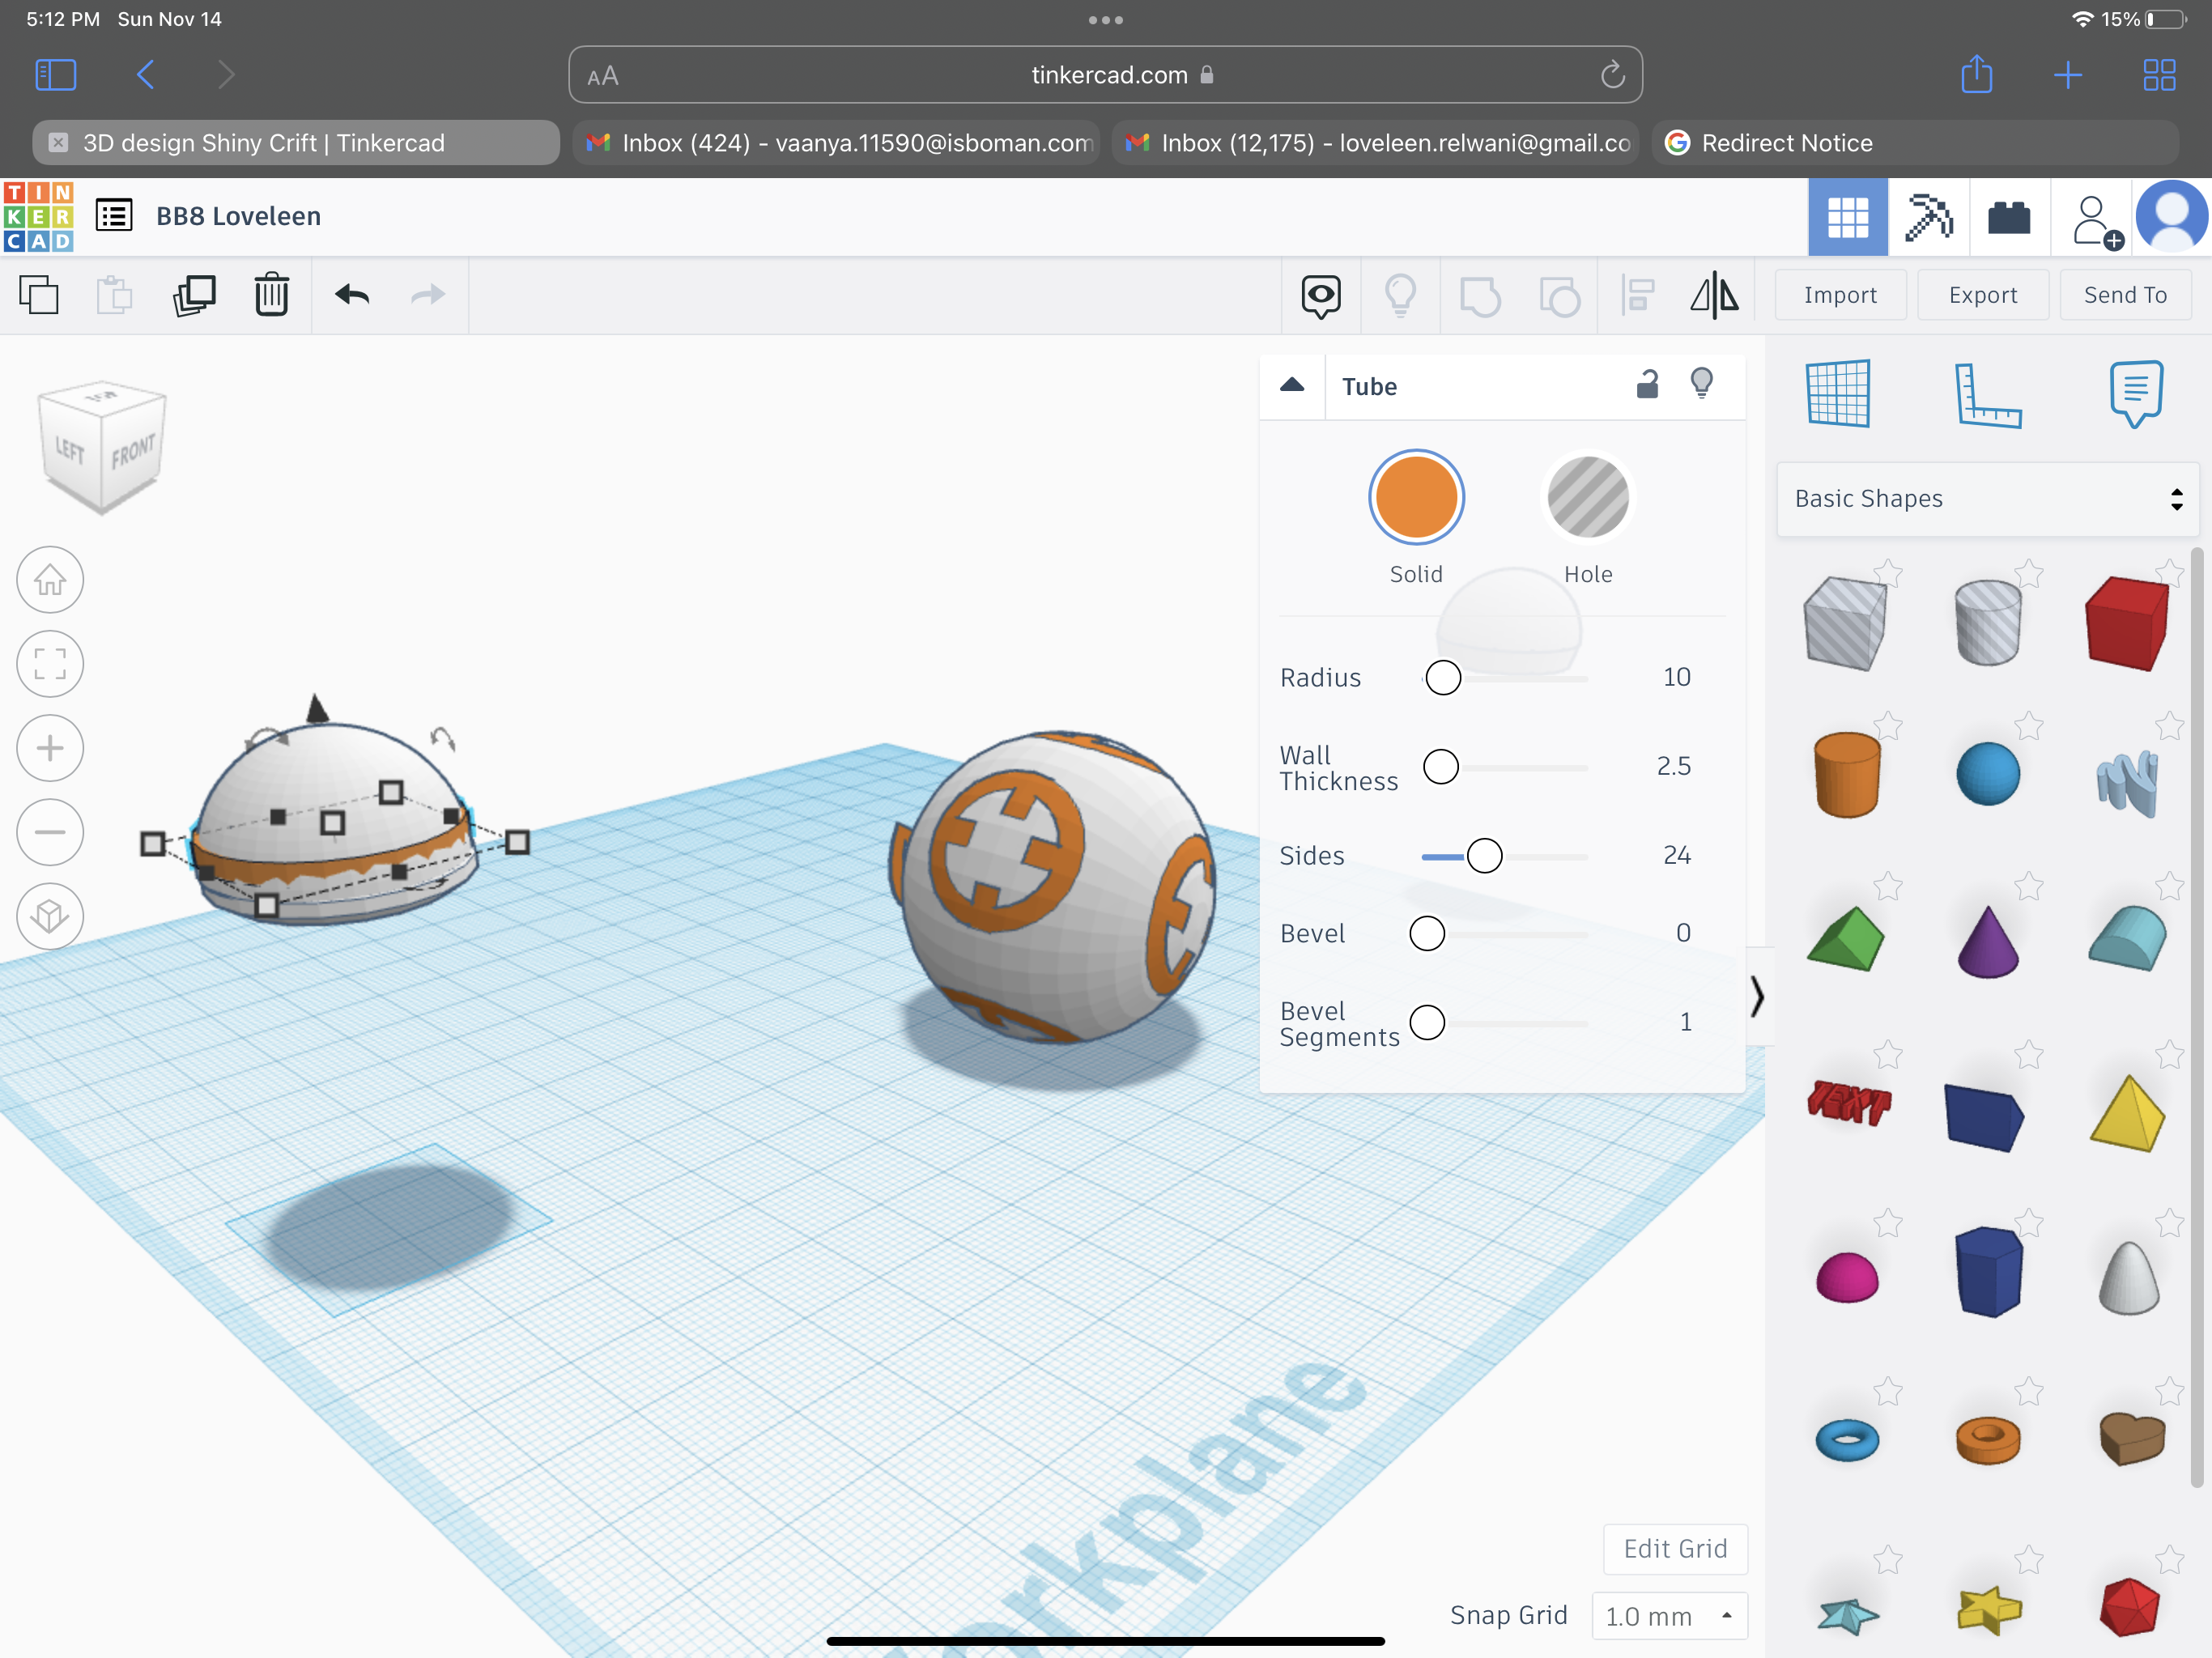Click the Import button
Screen dimensions: 2212x1658
coord(1841,295)
